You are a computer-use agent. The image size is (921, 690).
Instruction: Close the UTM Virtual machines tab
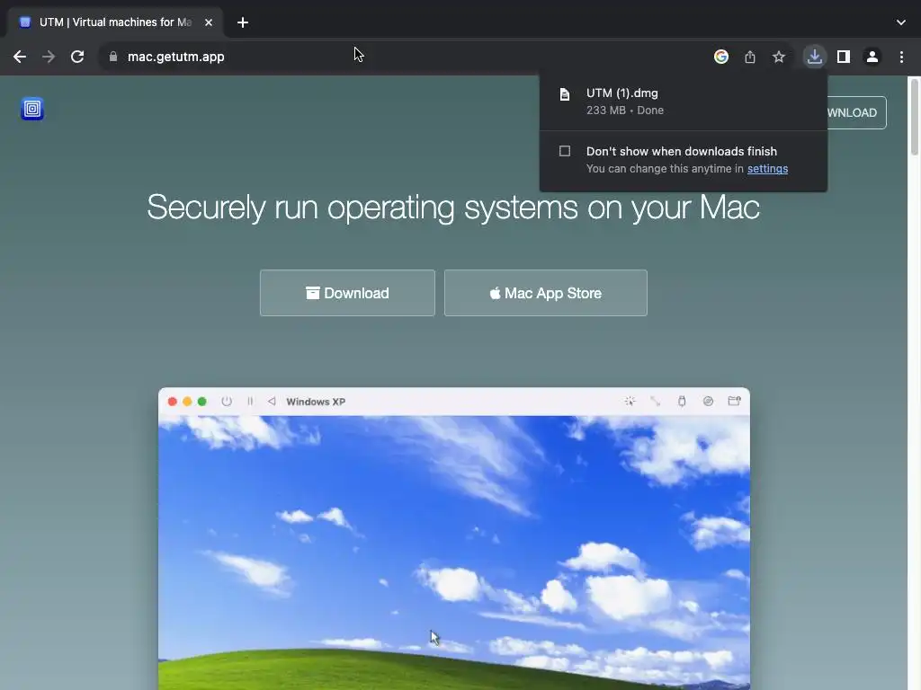click(209, 22)
